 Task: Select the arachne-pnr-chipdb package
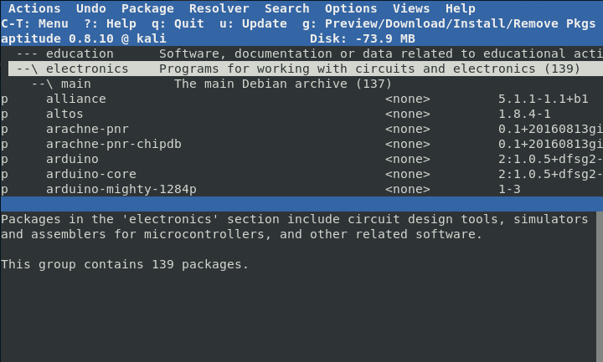pyautogui.click(x=113, y=144)
